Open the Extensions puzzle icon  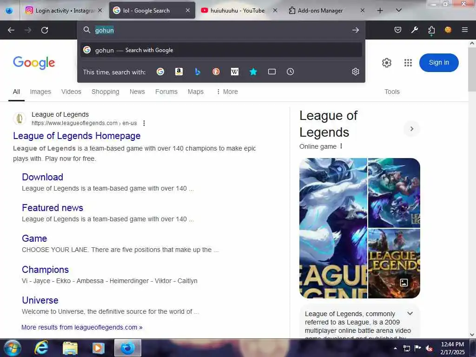[x=431, y=30]
